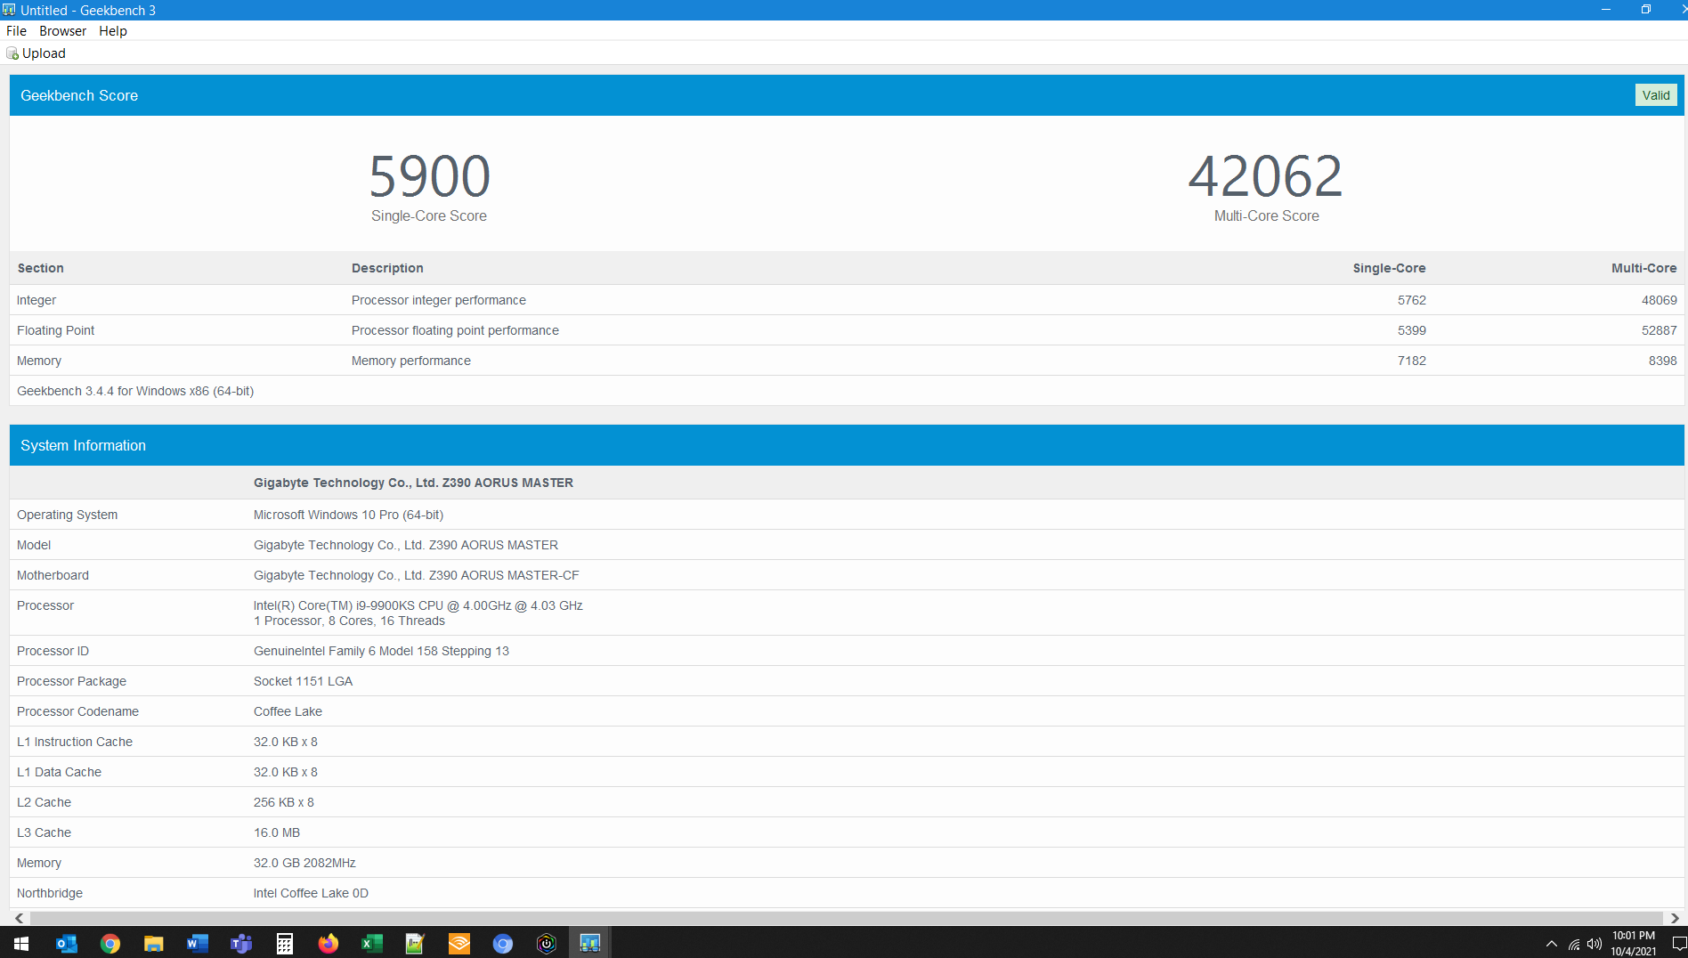Open the Wi-Fi network tray icon
The width and height of the screenshot is (1688, 958).
1574,944
